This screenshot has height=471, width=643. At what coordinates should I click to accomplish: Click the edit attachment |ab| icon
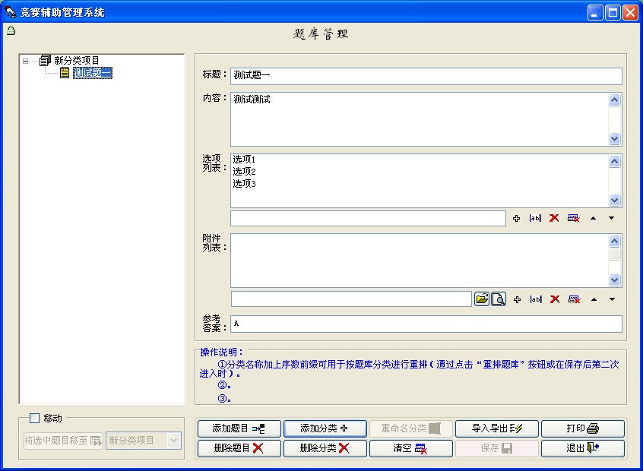[x=536, y=299]
